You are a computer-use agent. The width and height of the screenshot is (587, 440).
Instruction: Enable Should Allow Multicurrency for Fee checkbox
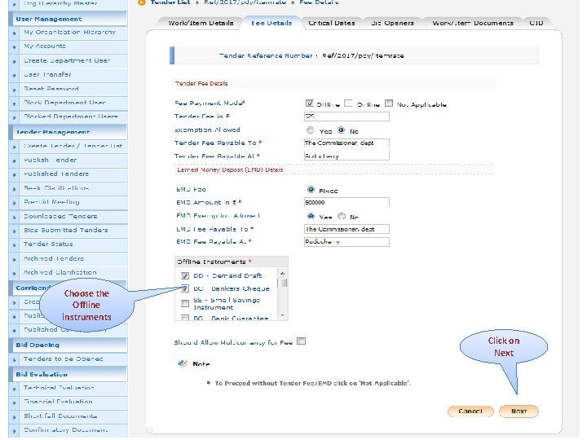point(302,341)
